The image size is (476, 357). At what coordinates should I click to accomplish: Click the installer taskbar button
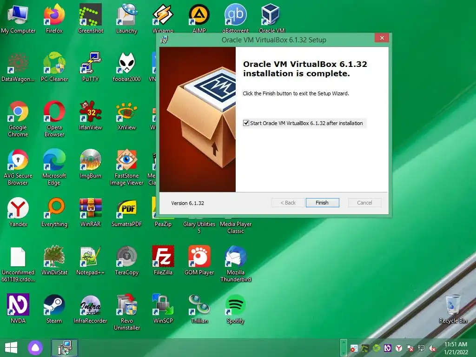click(x=64, y=348)
